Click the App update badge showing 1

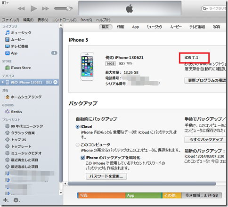(54, 53)
